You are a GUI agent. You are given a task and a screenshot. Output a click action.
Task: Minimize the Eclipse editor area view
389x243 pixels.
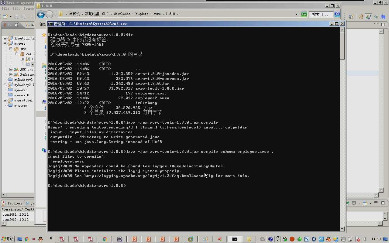coord(376,24)
